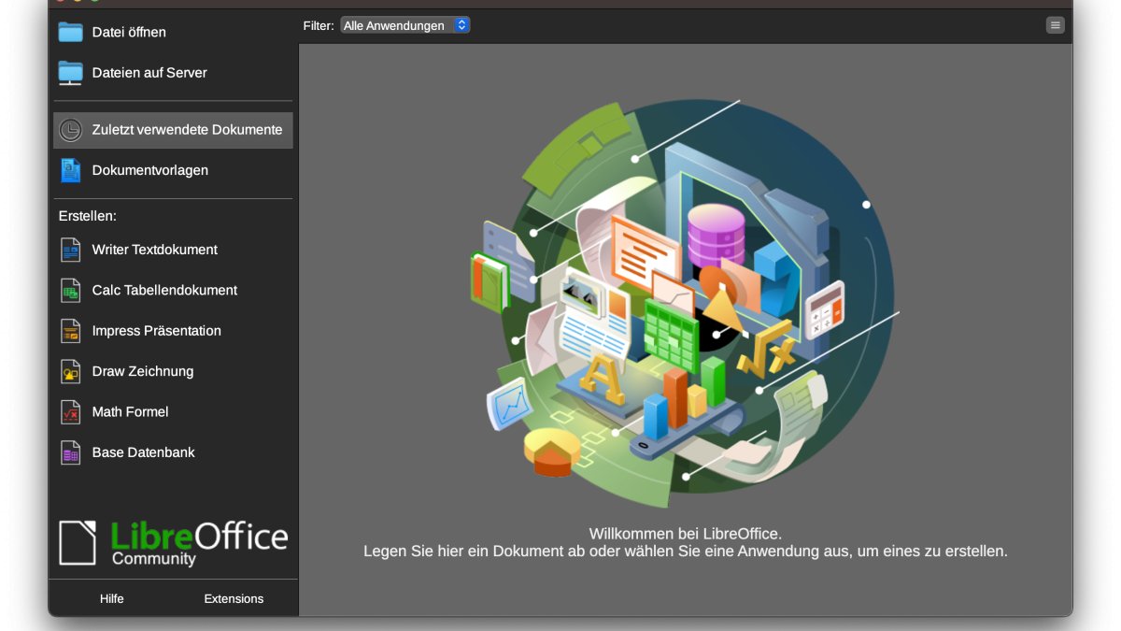Click Datei öffnen
1121x631 pixels.
click(x=173, y=32)
